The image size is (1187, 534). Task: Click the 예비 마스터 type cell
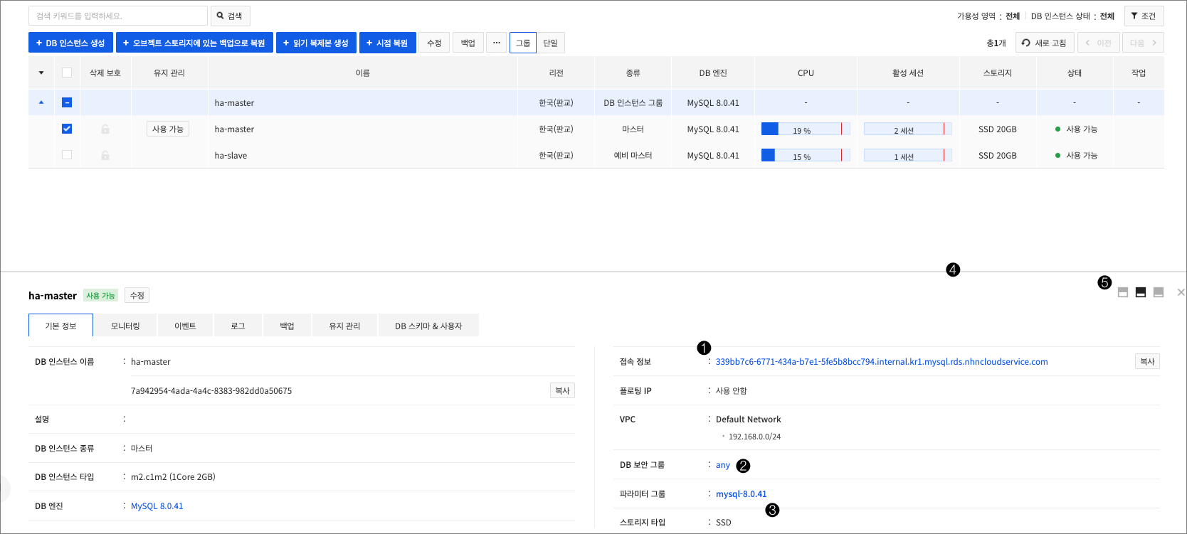tap(633, 156)
